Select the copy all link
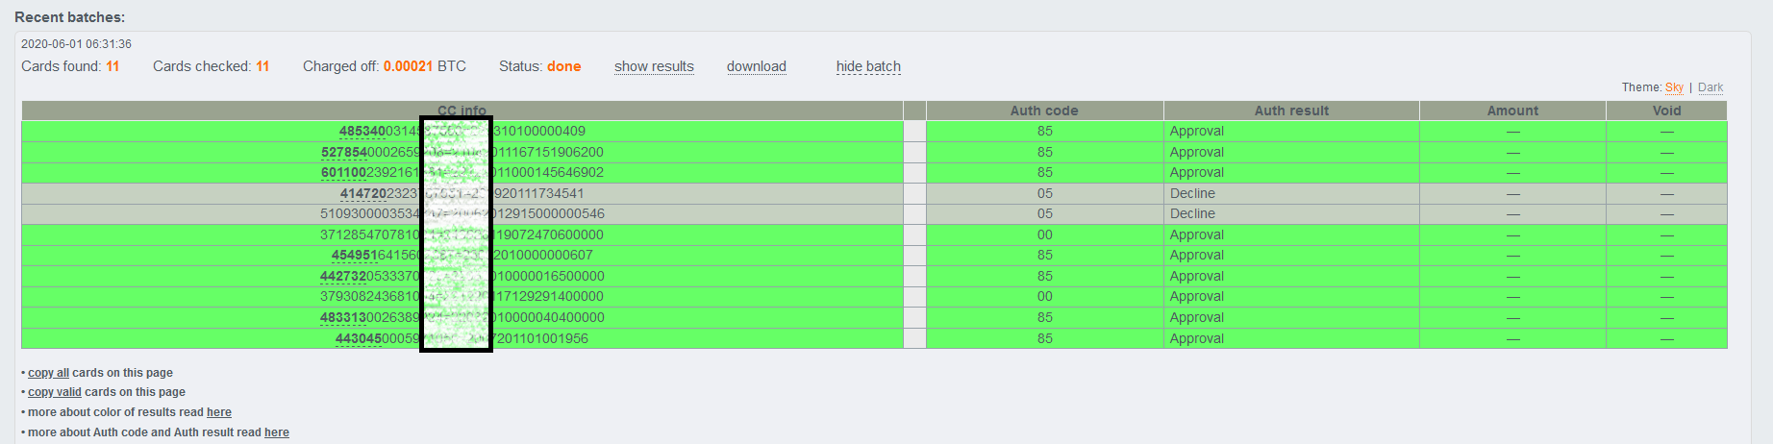 point(48,373)
